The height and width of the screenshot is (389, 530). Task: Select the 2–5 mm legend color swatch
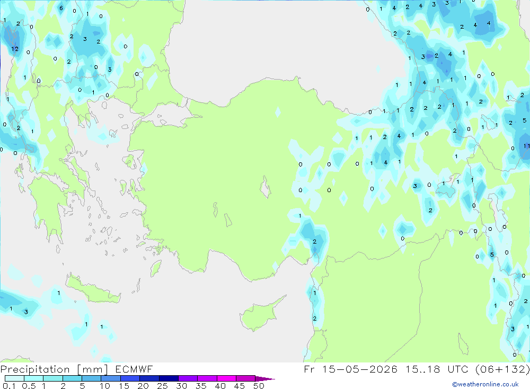72,378
